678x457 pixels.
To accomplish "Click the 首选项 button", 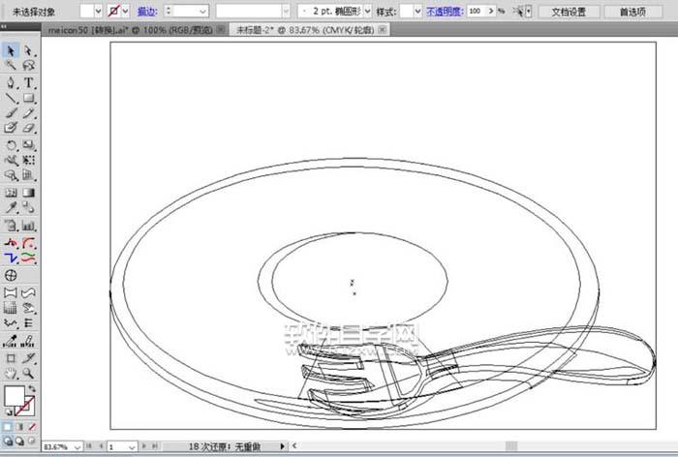I will pos(632,12).
